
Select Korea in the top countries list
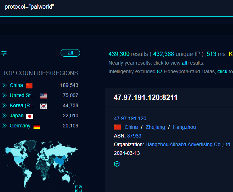22,106
